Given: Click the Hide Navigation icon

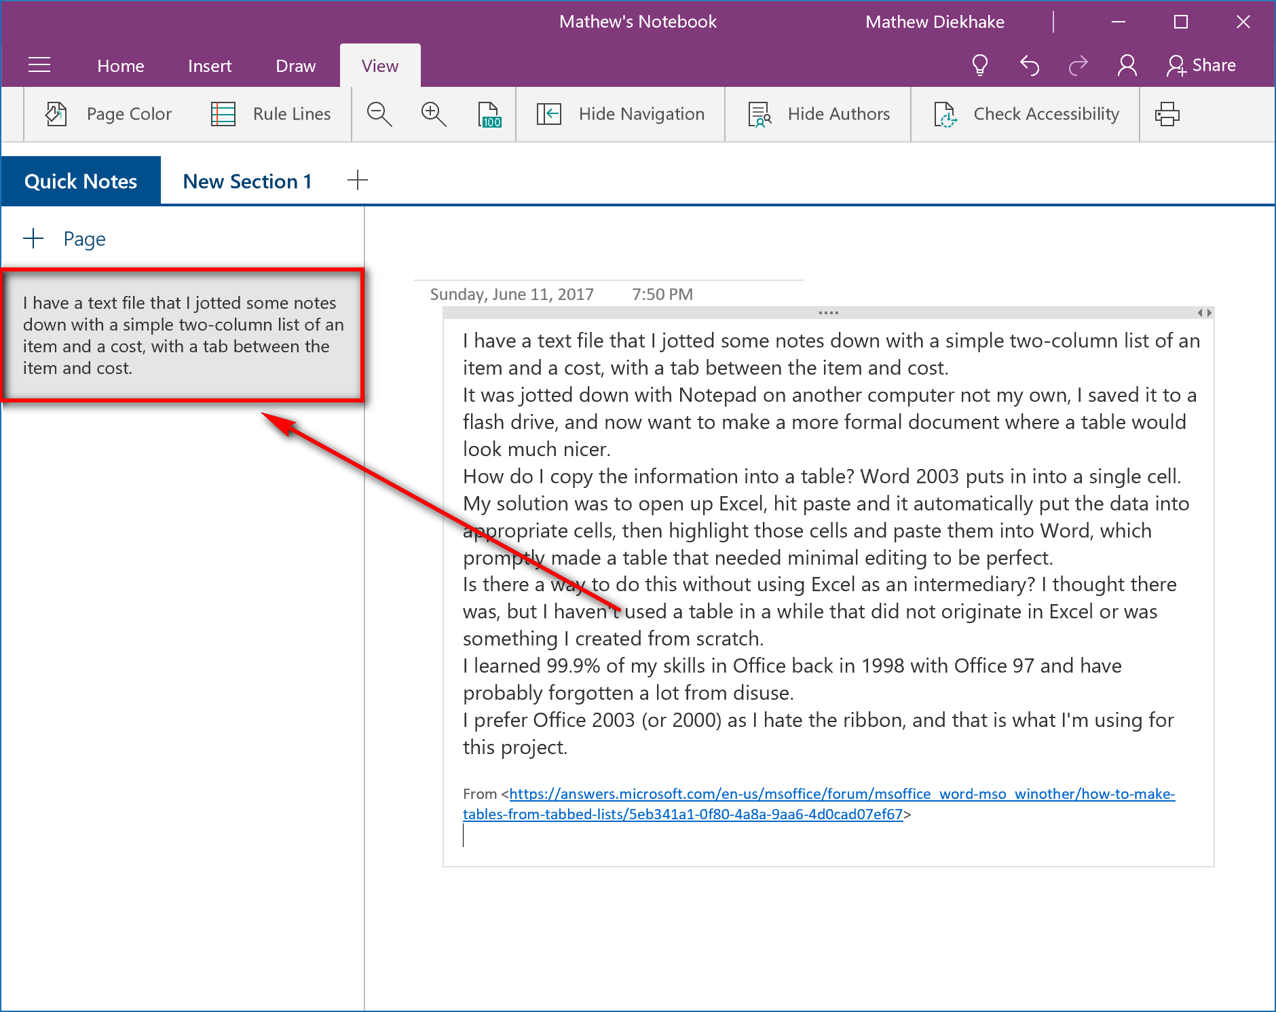Looking at the screenshot, I should tap(548, 114).
